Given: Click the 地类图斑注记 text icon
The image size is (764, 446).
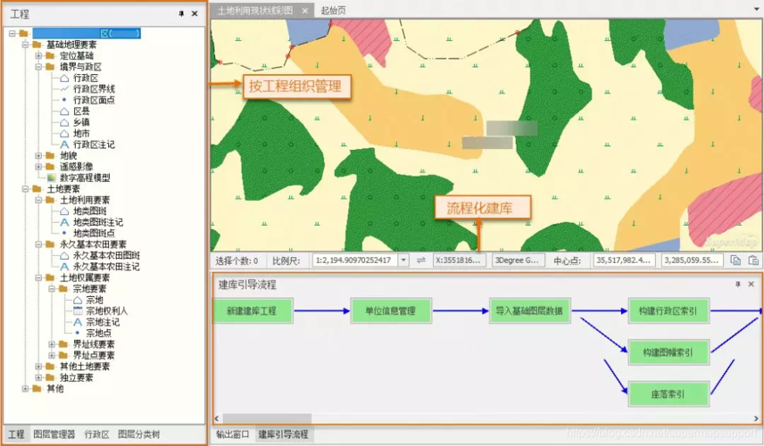Looking at the screenshot, I should (x=64, y=222).
